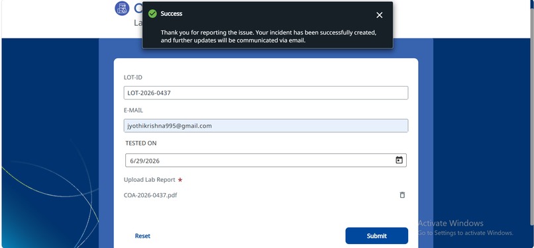Click the lab app logo icon in the header
This screenshot has height=248, width=534.
[x=122, y=9]
